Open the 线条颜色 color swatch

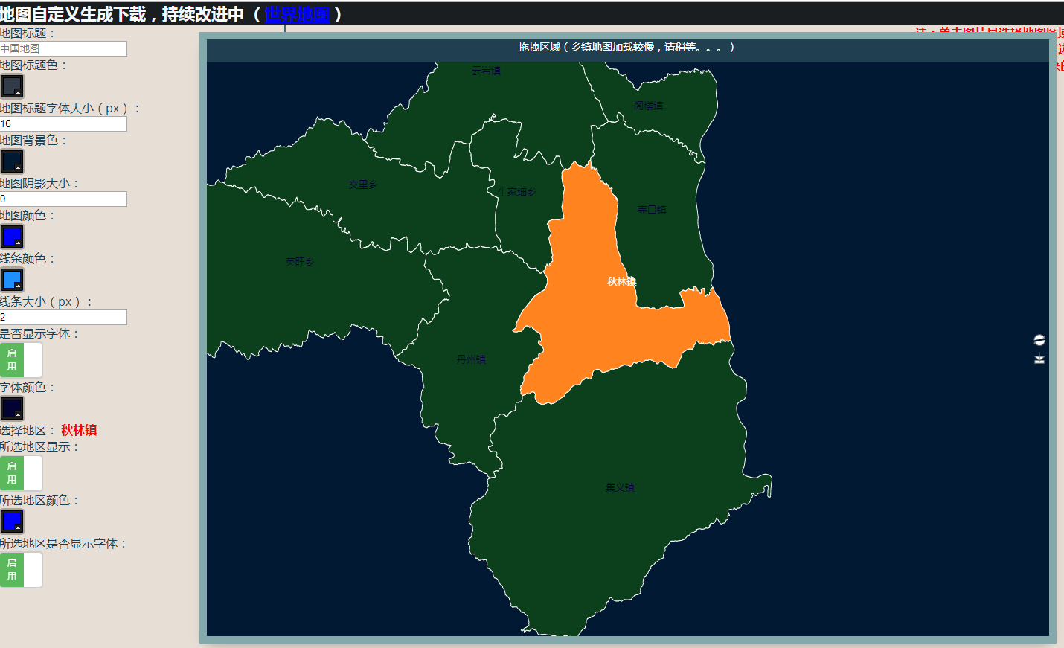coord(12,280)
